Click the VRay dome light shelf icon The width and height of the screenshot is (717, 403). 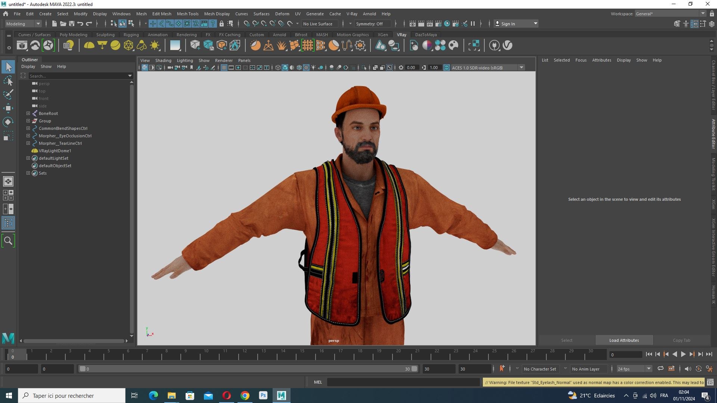click(89, 46)
